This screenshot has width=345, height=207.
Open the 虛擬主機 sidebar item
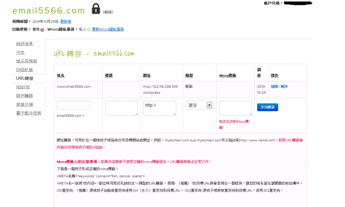point(24,104)
